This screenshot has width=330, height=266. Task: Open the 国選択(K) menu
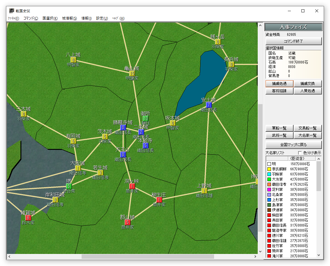pyautogui.click(x=50, y=18)
